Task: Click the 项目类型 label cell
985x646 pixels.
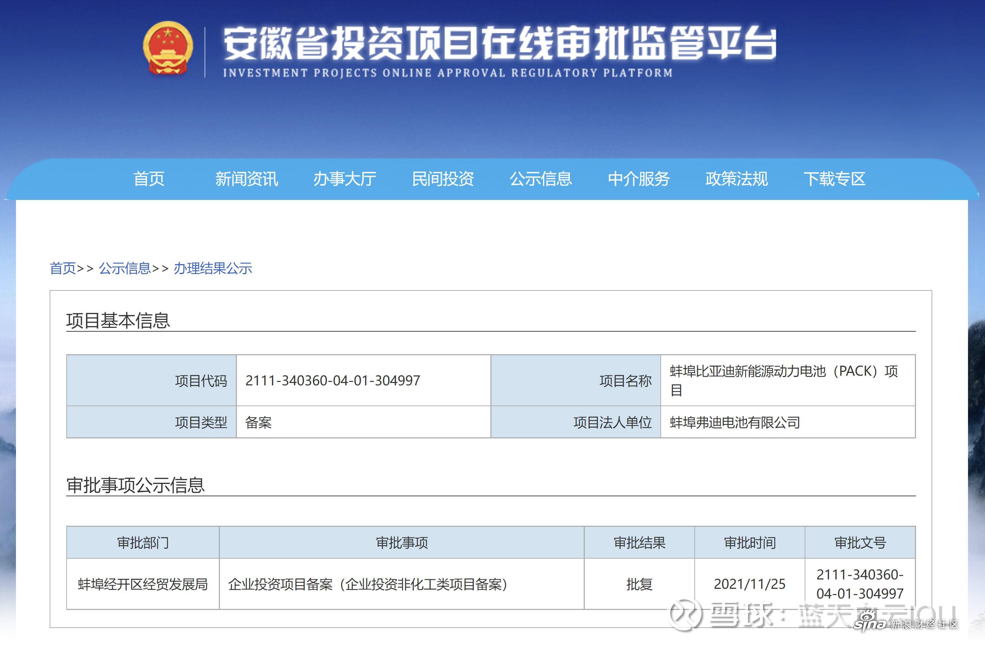Action: pos(152,422)
